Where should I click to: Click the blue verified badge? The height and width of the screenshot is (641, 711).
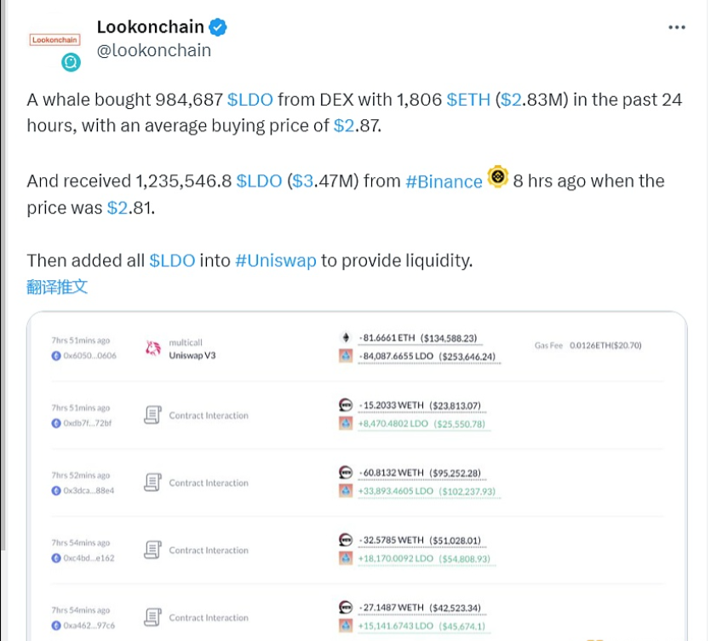click(219, 27)
